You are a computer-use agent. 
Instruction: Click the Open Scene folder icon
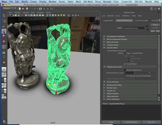tap(23, 9)
